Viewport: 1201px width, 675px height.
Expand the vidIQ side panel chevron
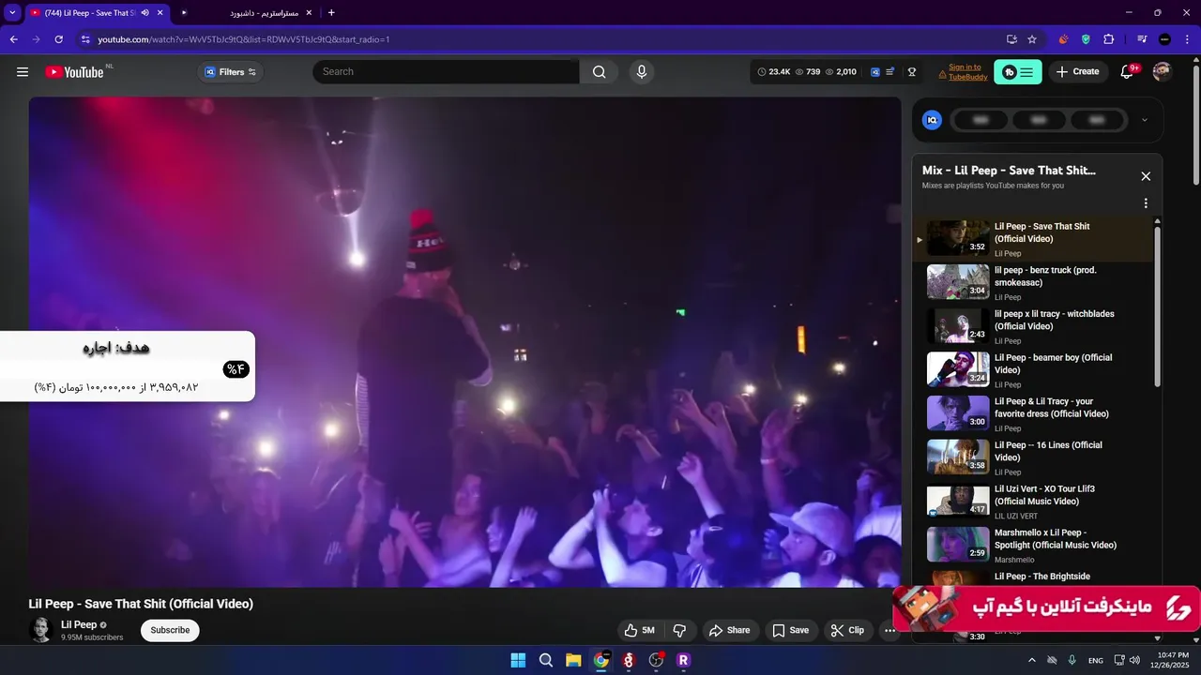pyautogui.click(x=1144, y=120)
